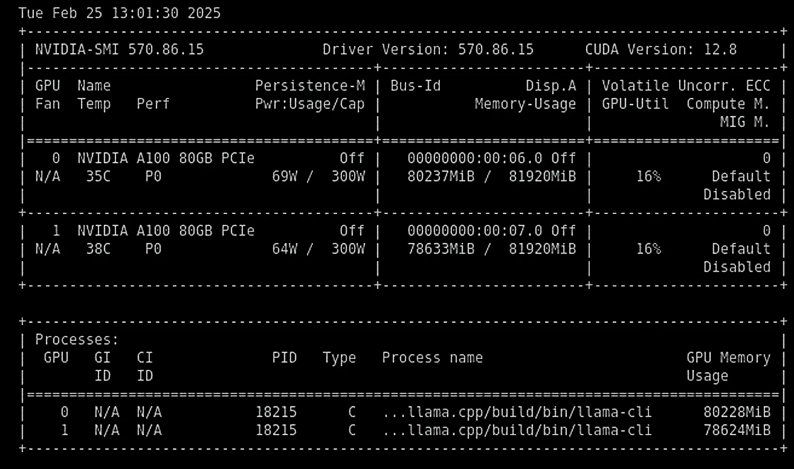Click the "GPU Memory" column header
This screenshot has height=469, width=794.
728,358
